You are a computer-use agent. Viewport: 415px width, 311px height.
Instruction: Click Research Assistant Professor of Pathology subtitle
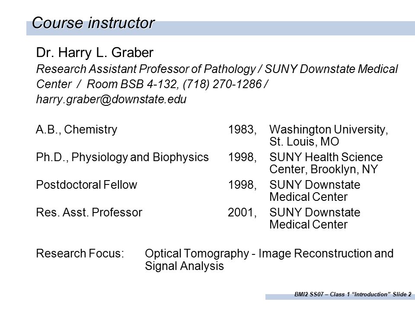pyautogui.click(x=146, y=69)
